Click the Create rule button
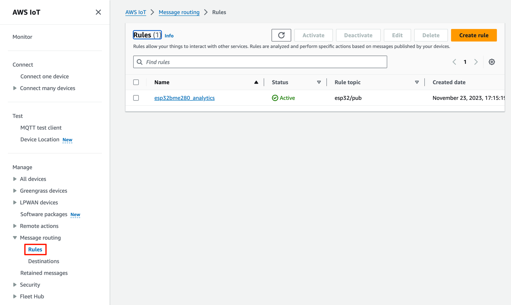This screenshot has width=511, height=305. pyautogui.click(x=474, y=35)
